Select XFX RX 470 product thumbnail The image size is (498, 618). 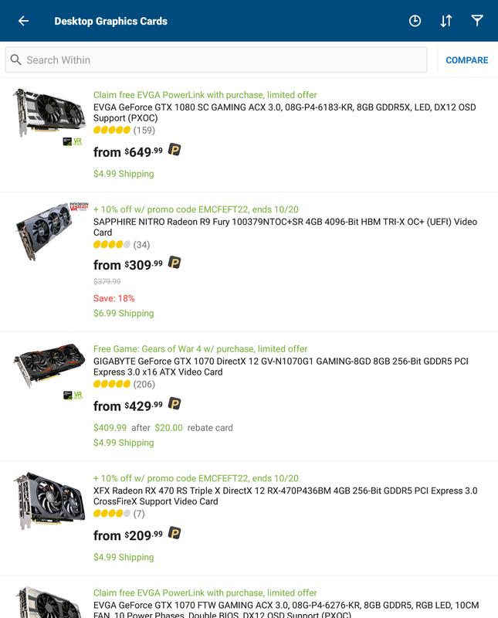(x=49, y=501)
